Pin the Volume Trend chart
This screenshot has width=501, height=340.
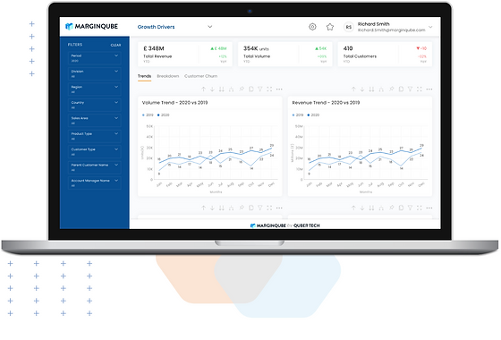(x=242, y=89)
